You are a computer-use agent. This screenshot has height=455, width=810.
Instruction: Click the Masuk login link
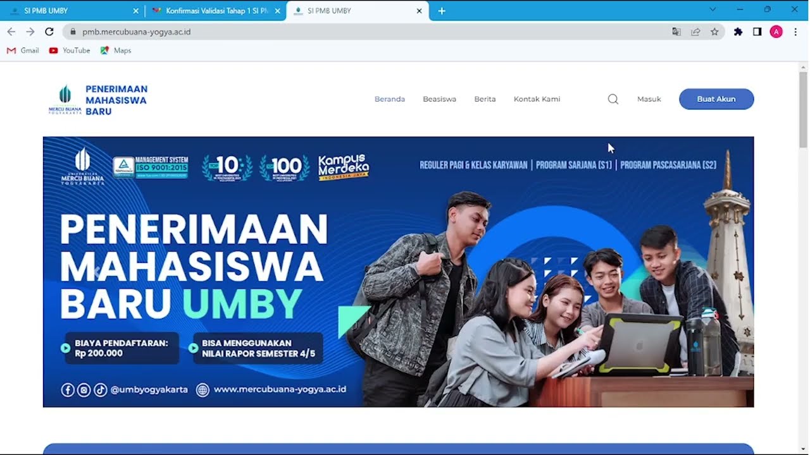point(649,99)
